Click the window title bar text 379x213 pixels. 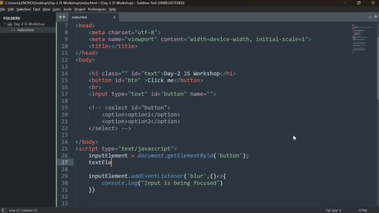pyautogui.click(x=95, y=3)
